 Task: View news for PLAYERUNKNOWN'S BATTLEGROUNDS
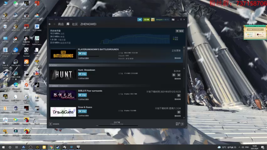[178, 58]
